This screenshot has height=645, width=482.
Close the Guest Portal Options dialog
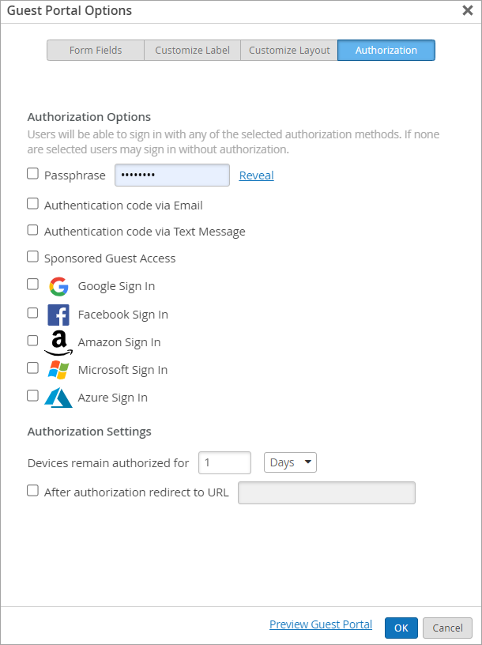point(467,11)
